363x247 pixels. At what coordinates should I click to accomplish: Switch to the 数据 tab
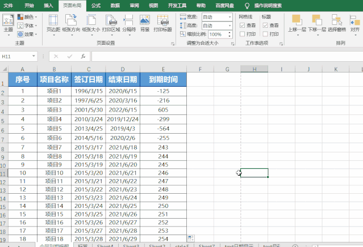click(x=115, y=6)
